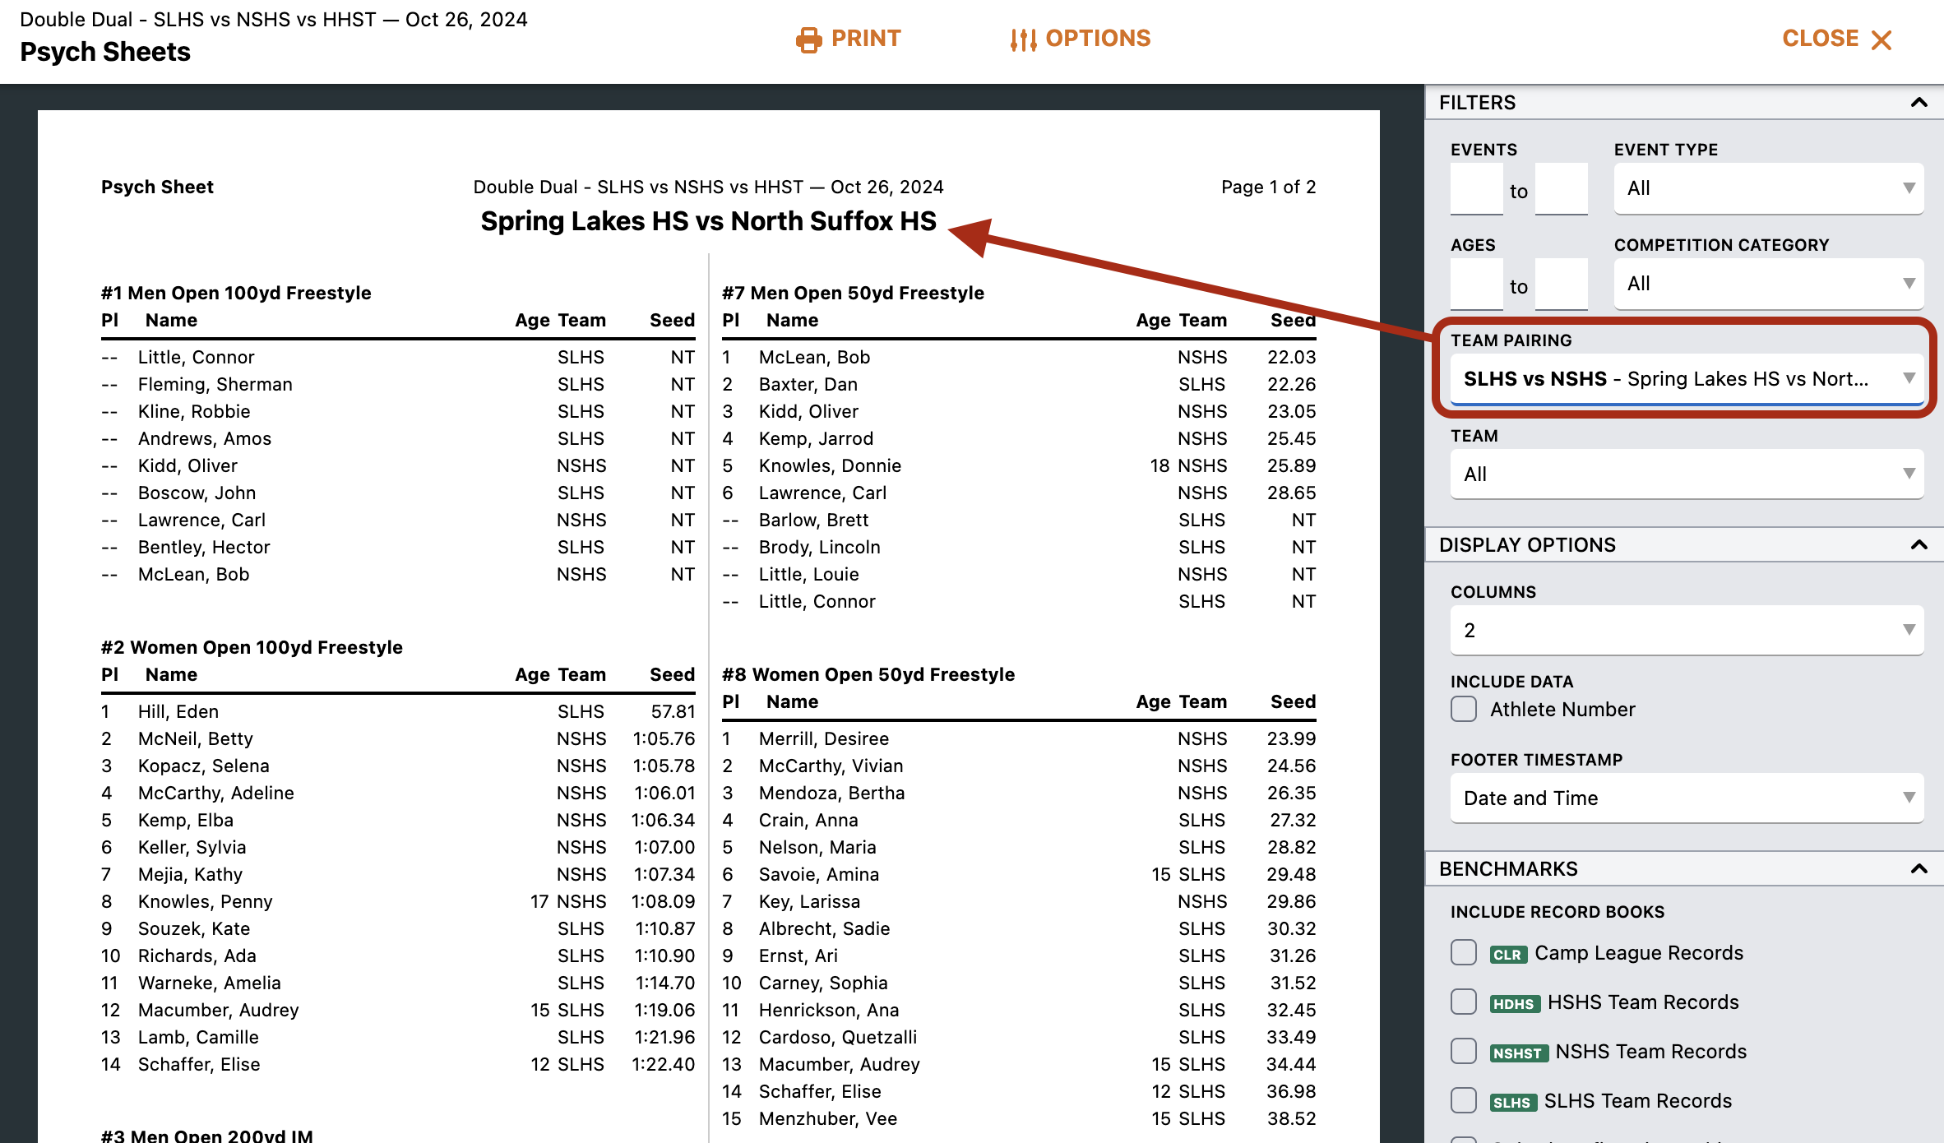1944x1143 pixels.
Task: Click swimmer name 'Cardoso, Quetzalli'
Action: (838, 1037)
